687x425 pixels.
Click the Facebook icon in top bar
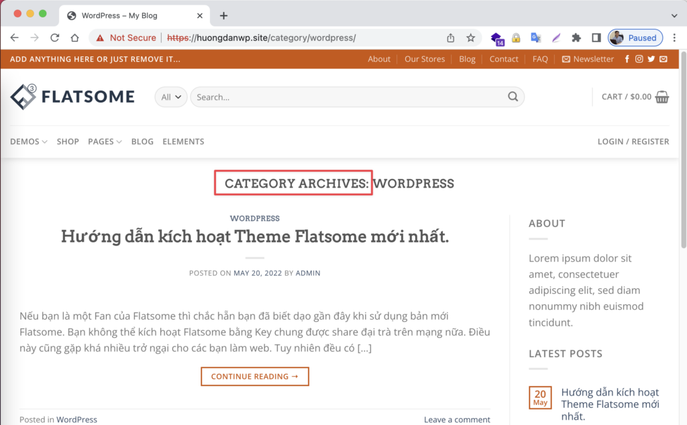coord(627,59)
